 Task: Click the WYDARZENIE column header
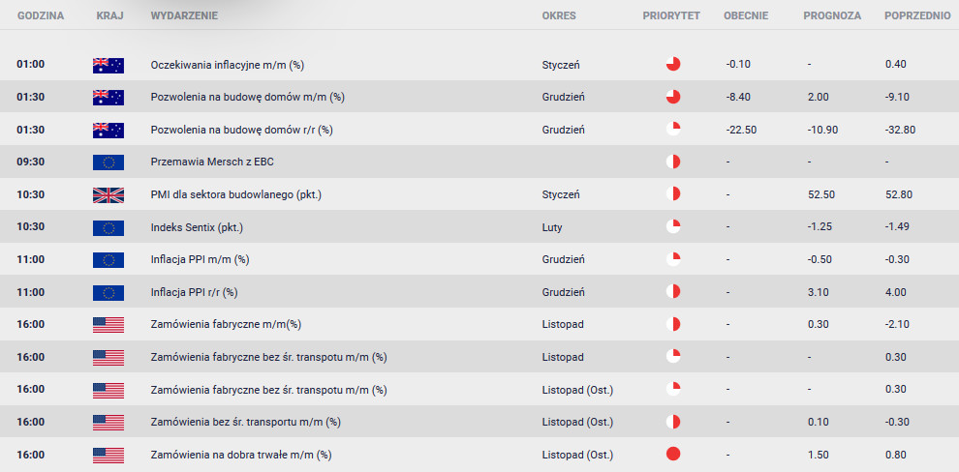[x=183, y=15]
